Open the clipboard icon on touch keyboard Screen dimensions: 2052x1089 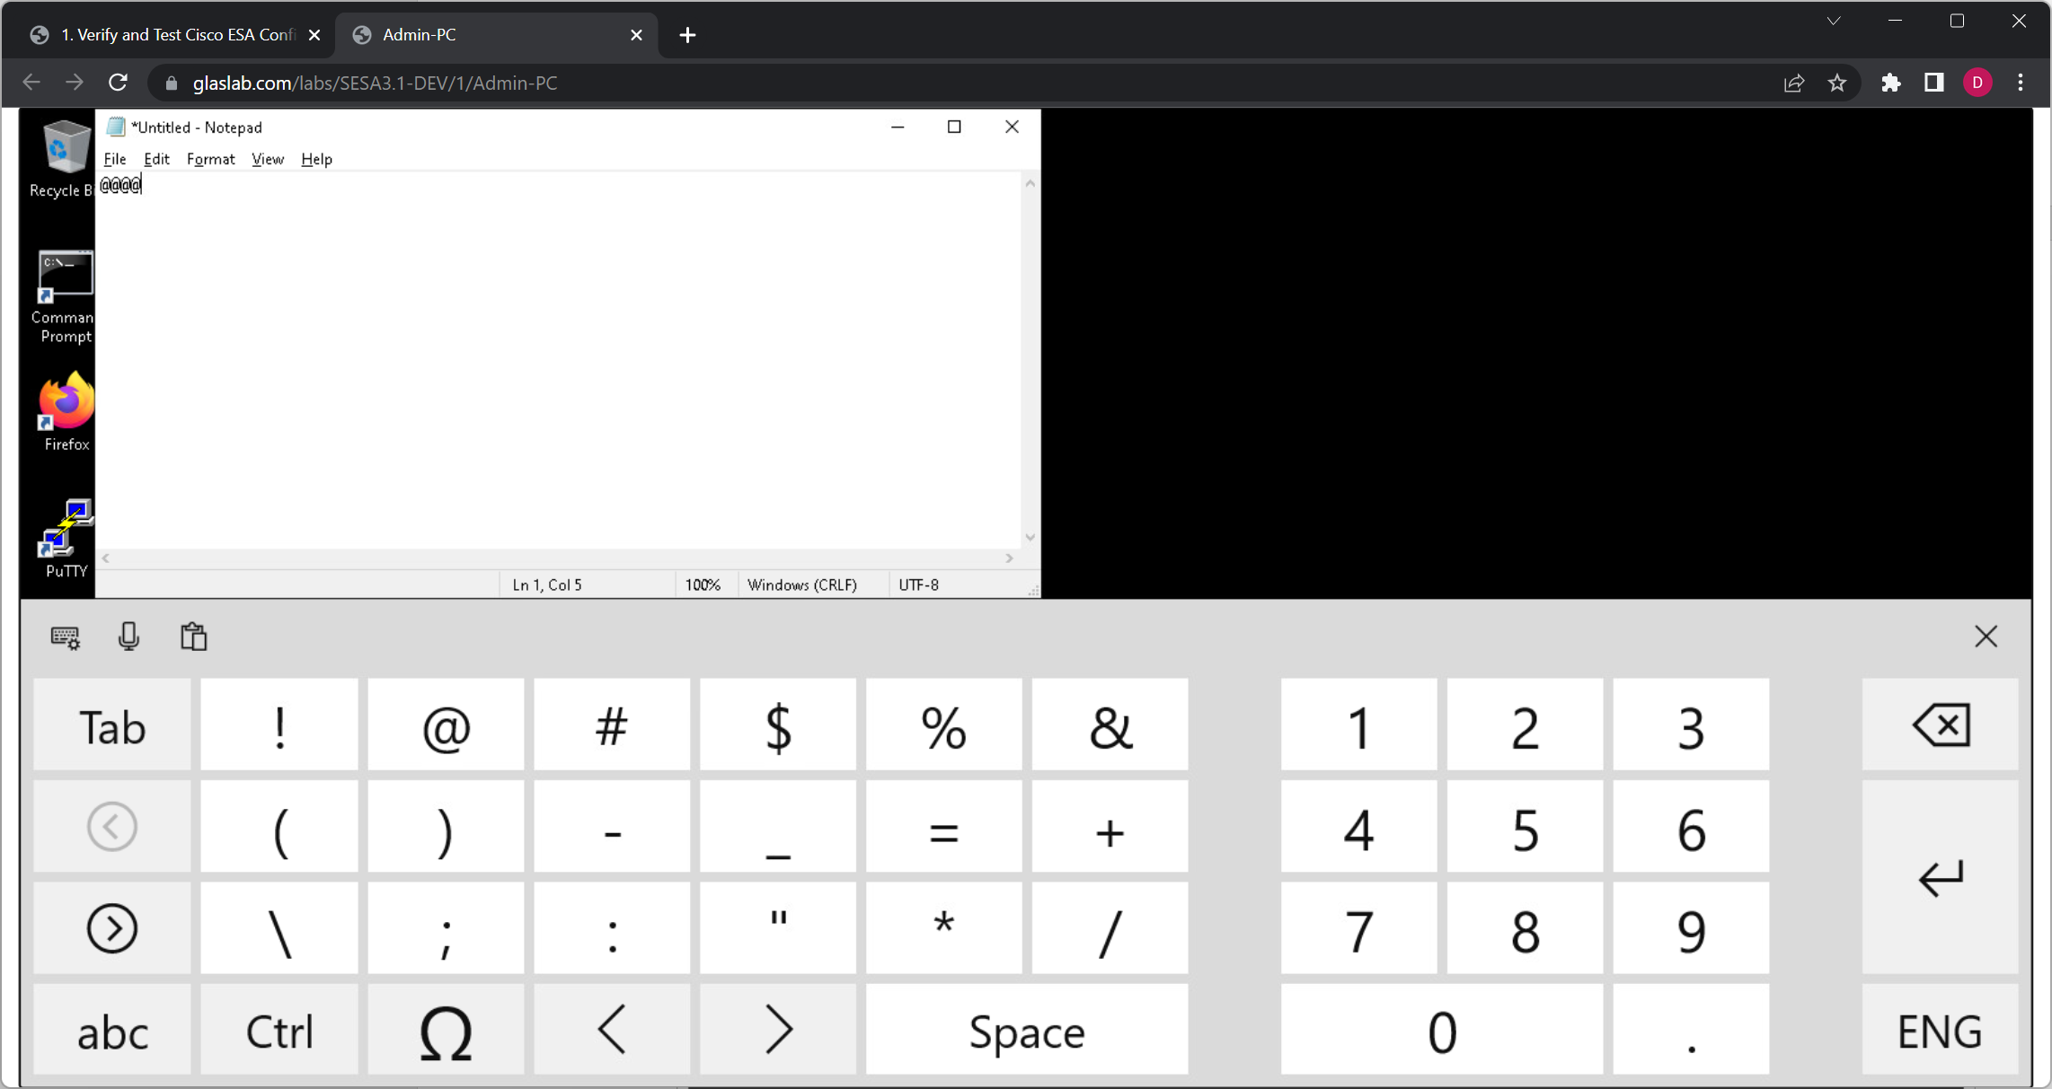193,637
